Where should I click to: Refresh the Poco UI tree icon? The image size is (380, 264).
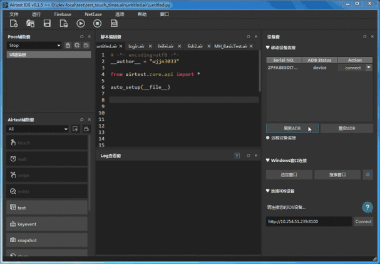pyautogui.click(x=77, y=45)
